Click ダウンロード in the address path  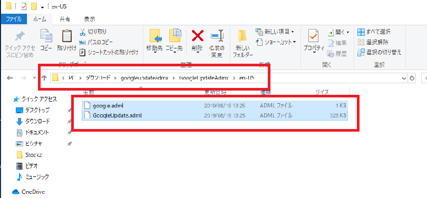coord(98,78)
